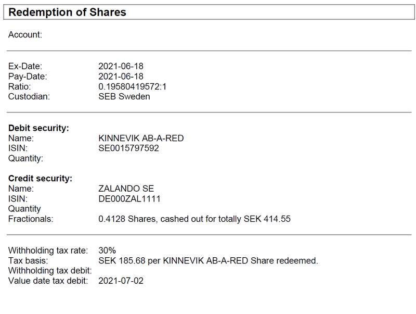Click the Fractionals label
Viewport: 416px width, 314px height.
[31, 219]
